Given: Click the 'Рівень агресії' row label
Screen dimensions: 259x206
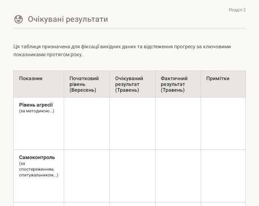Looking at the screenshot, I should tap(36, 105).
